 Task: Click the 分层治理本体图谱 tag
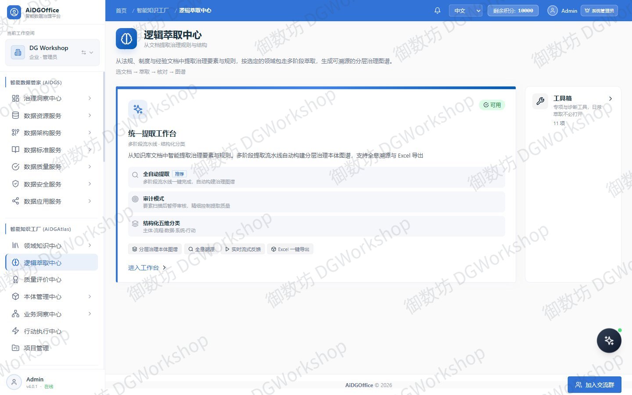(155, 249)
